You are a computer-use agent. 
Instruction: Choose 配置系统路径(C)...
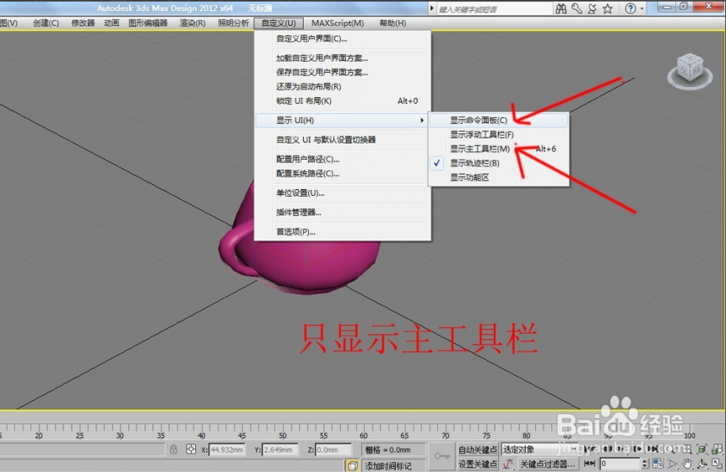(343, 174)
